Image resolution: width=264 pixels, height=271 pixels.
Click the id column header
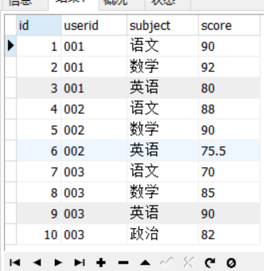39,25
